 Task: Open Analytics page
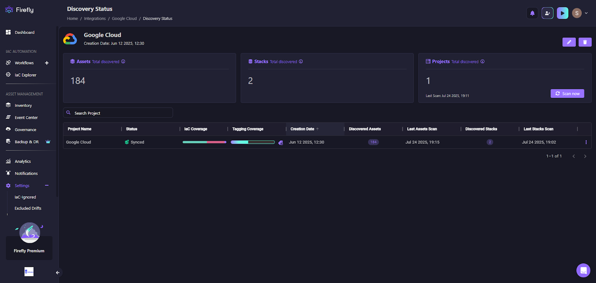(23, 161)
